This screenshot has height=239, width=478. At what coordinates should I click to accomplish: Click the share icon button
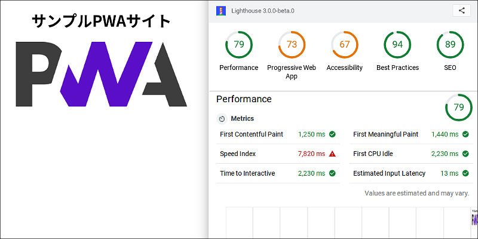click(462, 11)
